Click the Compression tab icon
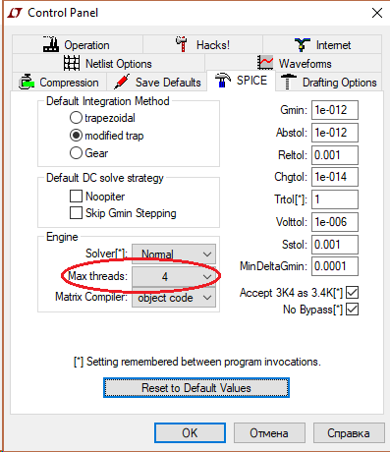 [x=27, y=82]
